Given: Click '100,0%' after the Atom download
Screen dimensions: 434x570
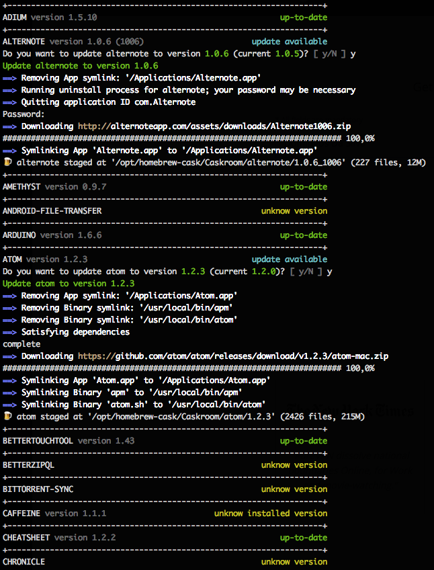Looking at the screenshot, I should point(360,368).
